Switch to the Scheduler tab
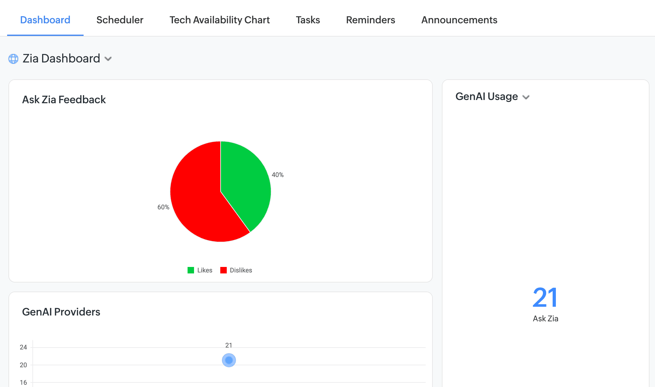Viewport: 655px width, 387px height. (120, 20)
